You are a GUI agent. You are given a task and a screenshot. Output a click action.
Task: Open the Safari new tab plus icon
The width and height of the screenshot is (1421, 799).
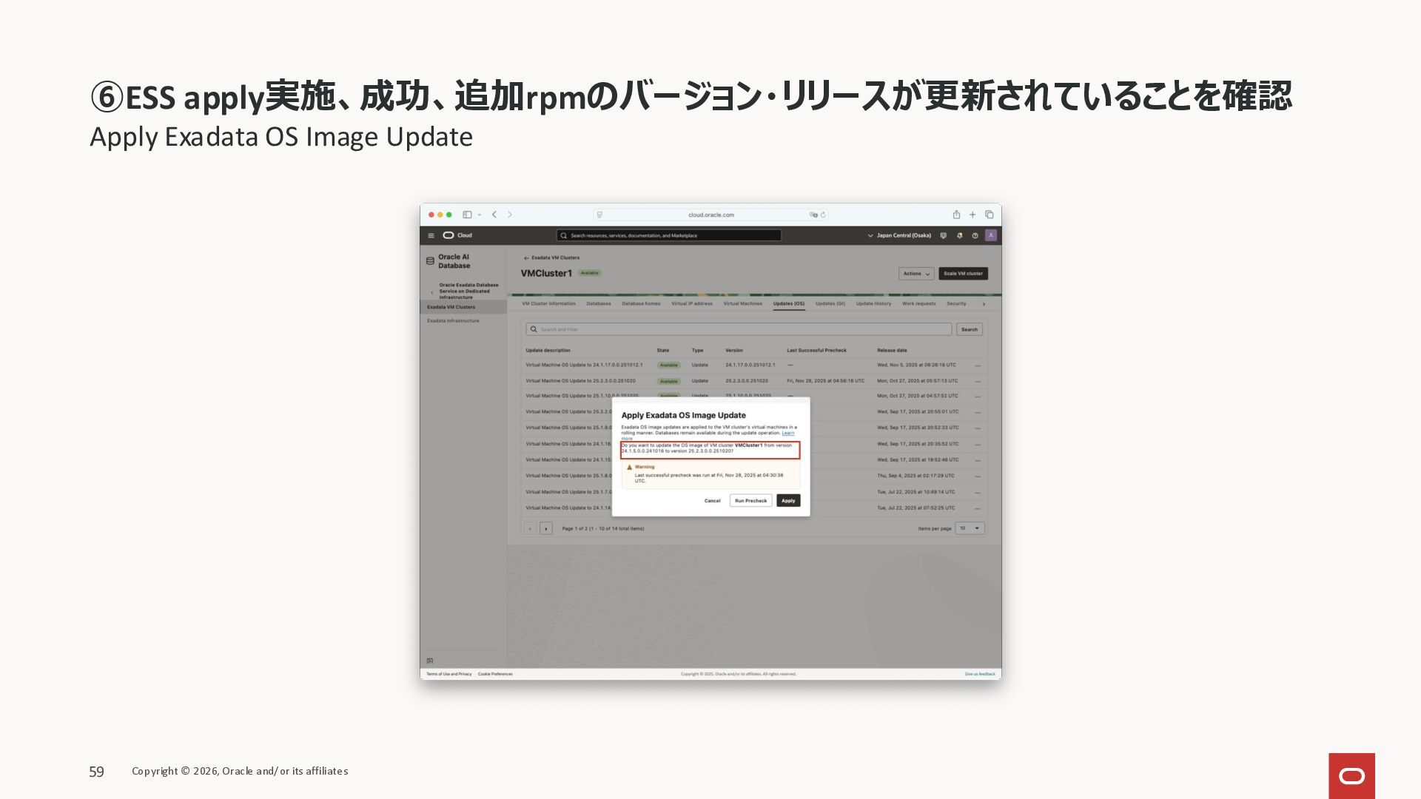point(972,215)
